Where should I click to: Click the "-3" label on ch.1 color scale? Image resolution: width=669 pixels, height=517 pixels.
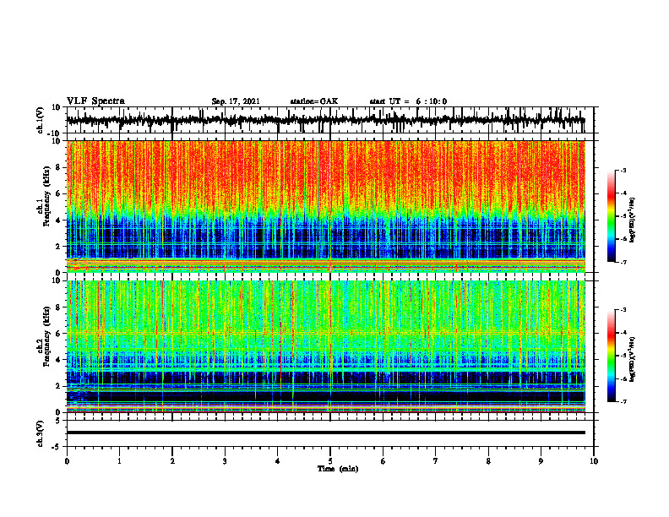[x=623, y=171]
